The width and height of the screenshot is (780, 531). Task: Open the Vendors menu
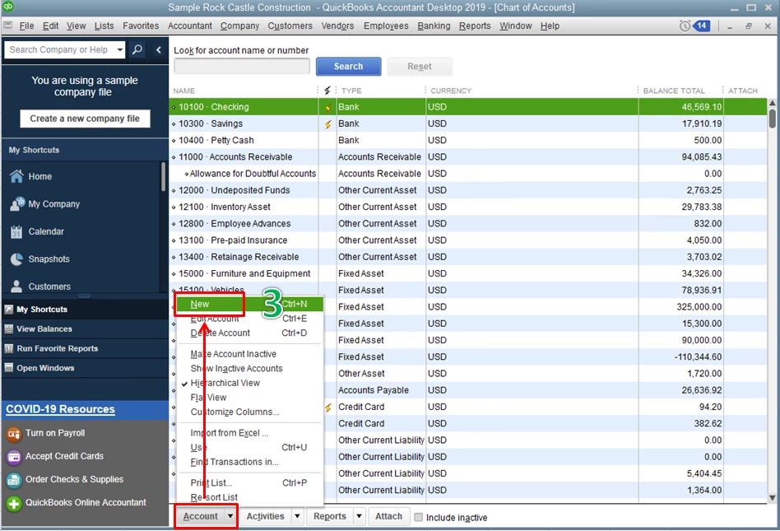337,26
